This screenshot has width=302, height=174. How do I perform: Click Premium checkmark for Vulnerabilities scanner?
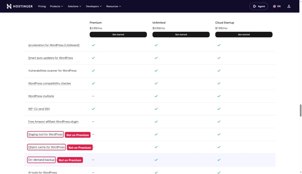[x=93, y=71]
